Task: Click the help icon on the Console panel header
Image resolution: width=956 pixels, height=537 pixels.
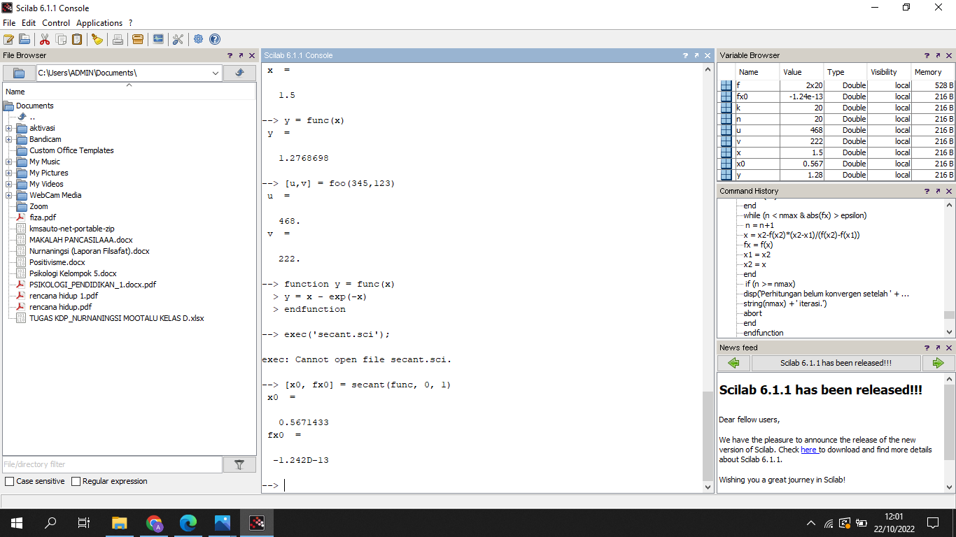Action: tap(685, 55)
